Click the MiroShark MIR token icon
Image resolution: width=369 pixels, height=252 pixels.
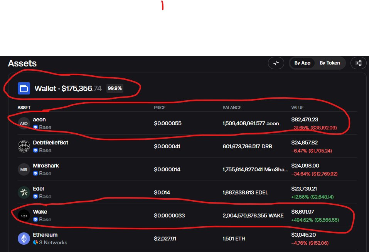coord(24,169)
